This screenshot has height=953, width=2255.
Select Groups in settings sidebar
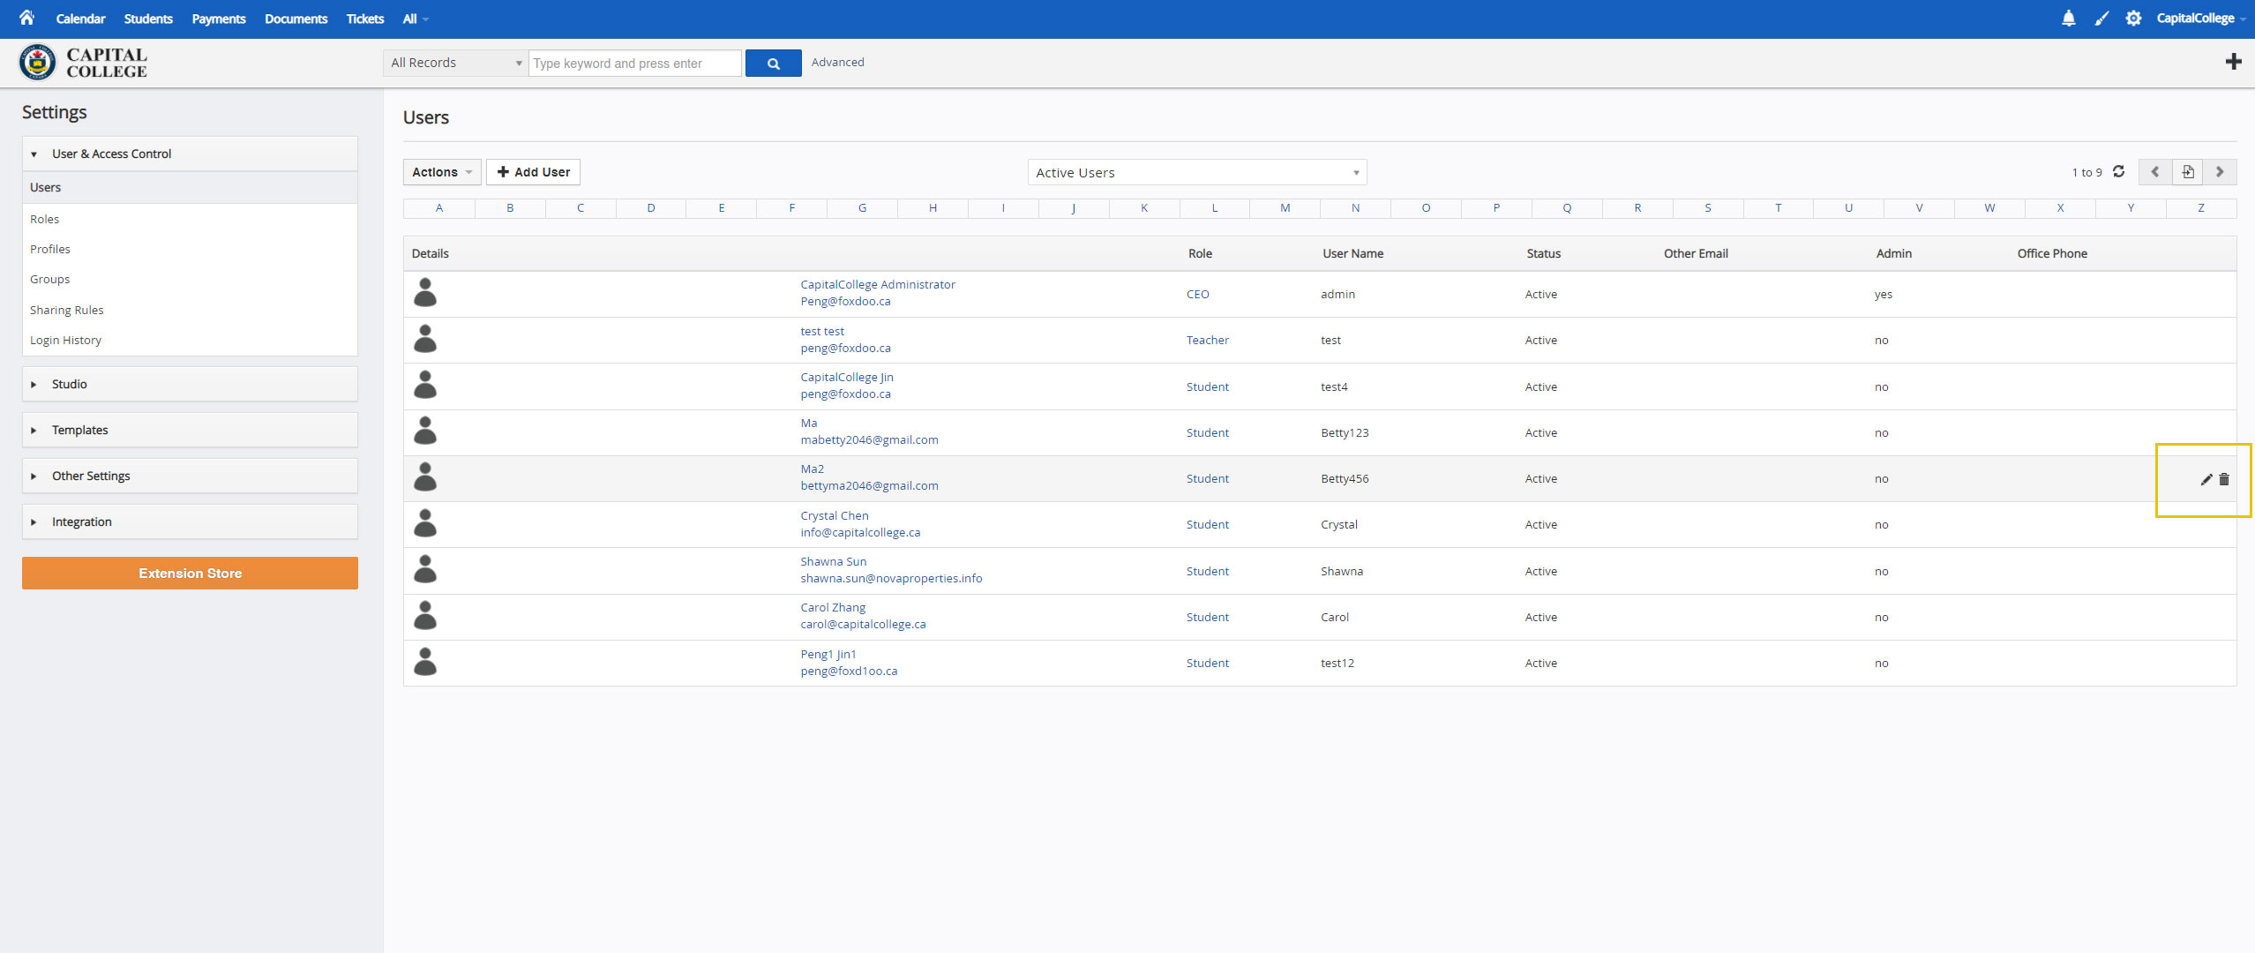pos(49,279)
